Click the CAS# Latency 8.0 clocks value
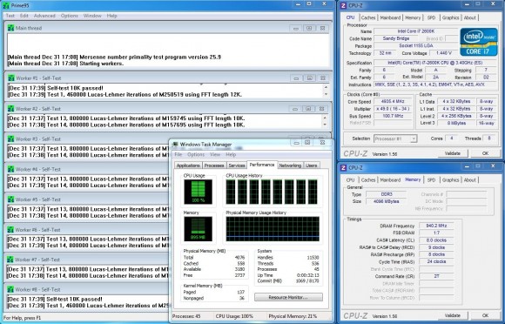505x324 pixels. click(x=436, y=240)
